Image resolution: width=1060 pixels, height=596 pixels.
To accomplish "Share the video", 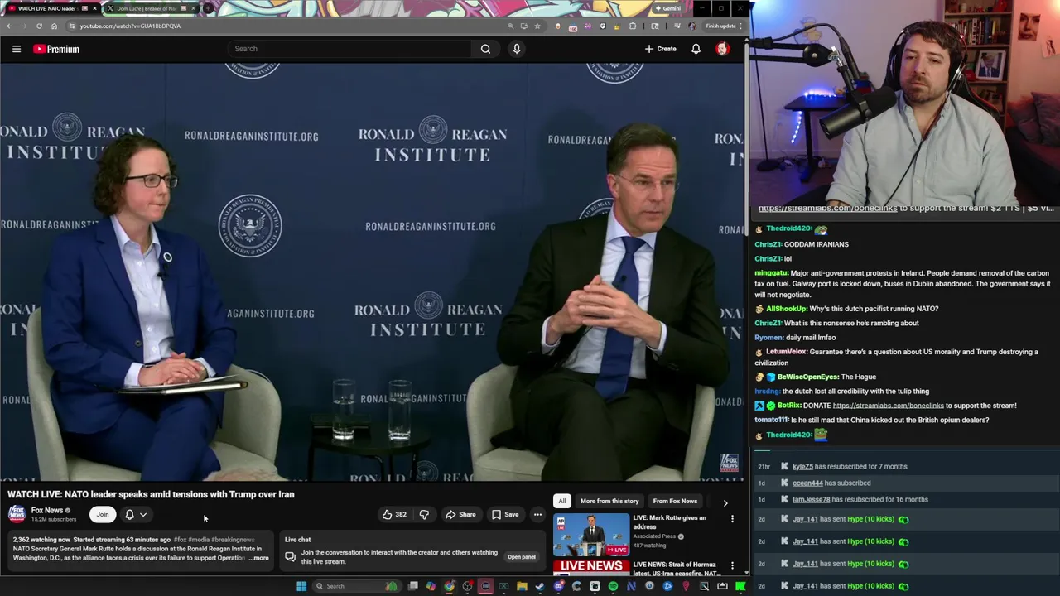I will pos(460,515).
